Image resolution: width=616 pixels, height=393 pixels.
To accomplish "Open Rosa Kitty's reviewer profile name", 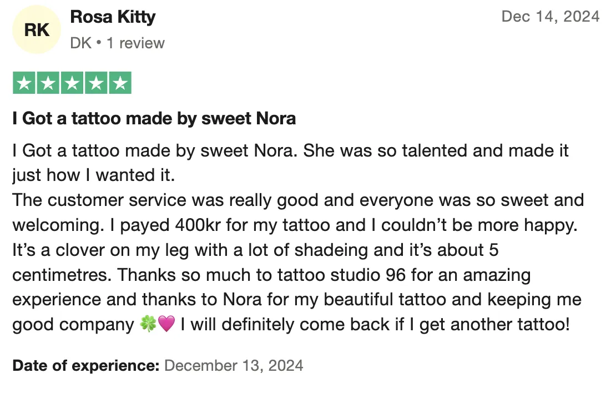I will (113, 17).
